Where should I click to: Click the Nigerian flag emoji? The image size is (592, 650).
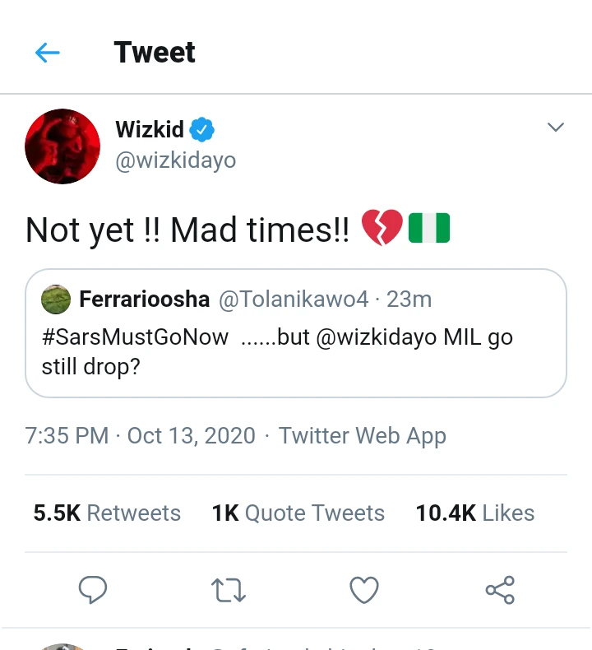pos(430,229)
